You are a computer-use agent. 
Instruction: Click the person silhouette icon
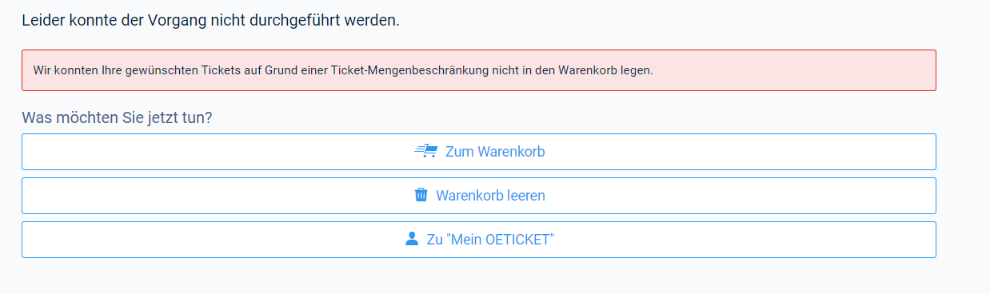(412, 239)
